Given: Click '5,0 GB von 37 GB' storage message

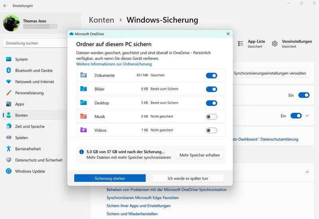Looking at the screenshot, I should click(x=126, y=152).
